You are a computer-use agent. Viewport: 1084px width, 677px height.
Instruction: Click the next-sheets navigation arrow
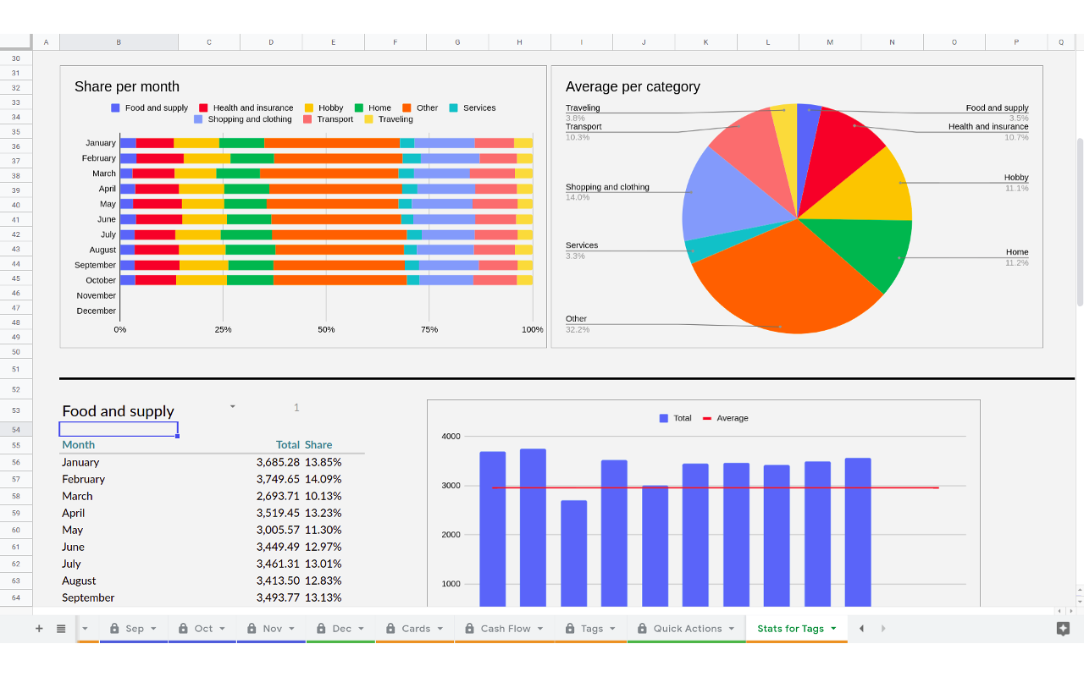click(x=882, y=628)
